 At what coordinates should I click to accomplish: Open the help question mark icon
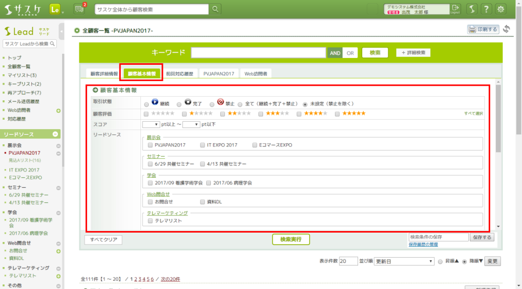coord(486,9)
